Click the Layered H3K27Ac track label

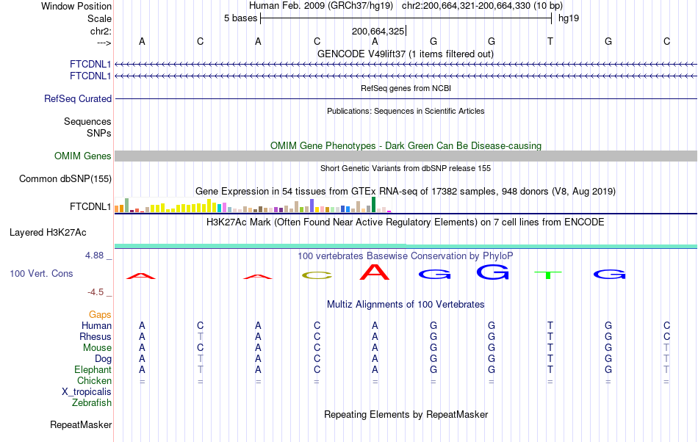48,233
